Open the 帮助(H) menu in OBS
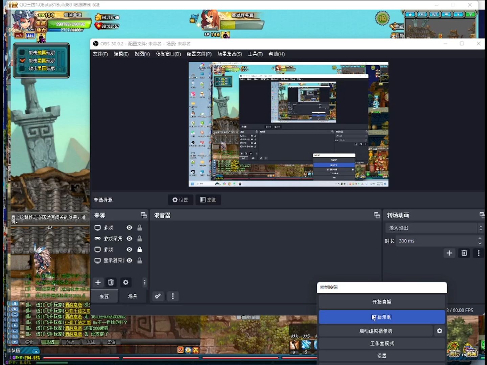 [x=277, y=54]
